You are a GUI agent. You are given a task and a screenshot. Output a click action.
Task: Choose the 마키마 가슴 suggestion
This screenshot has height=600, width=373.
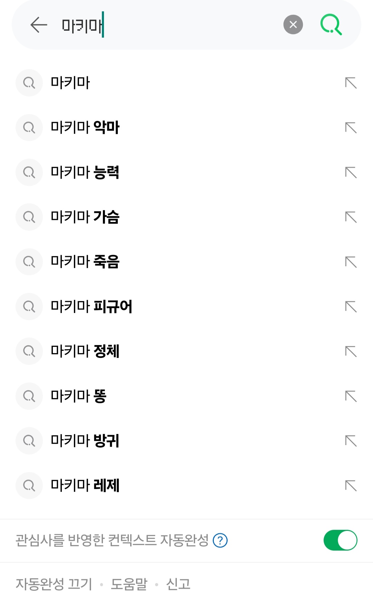point(85,217)
